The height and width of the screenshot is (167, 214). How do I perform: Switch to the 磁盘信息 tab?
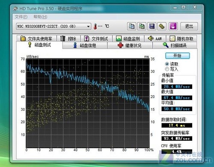[85, 46]
